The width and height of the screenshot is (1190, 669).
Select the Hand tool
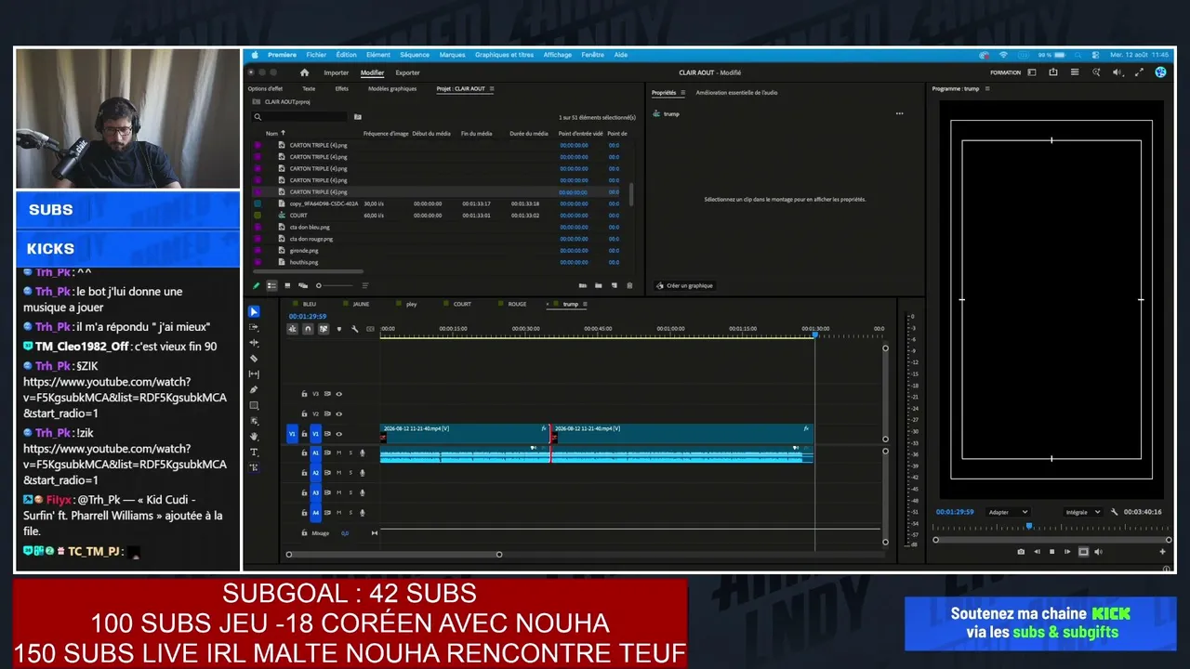(x=254, y=436)
